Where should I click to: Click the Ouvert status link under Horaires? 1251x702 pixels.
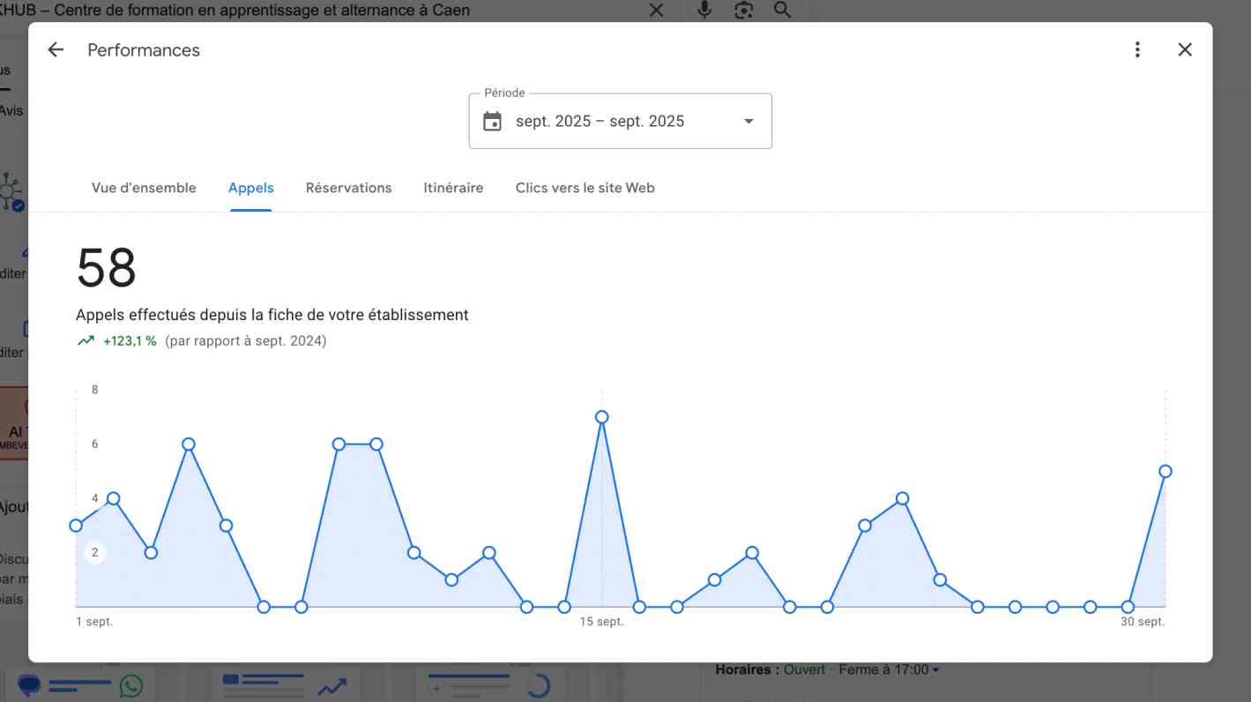point(804,669)
